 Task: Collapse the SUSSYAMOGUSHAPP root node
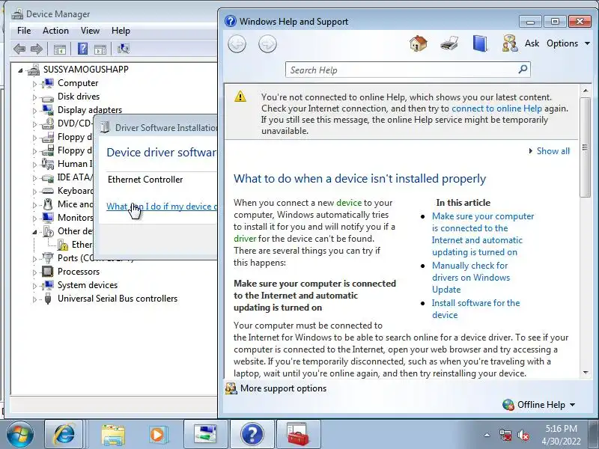click(x=21, y=70)
